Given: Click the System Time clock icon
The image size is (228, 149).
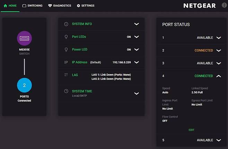Looking at the screenshot, I should click(x=66, y=91).
